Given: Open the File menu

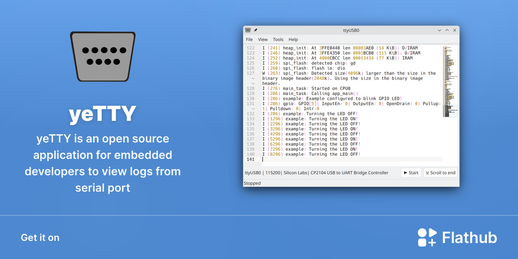Looking at the screenshot, I should pyautogui.click(x=250, y=39).
